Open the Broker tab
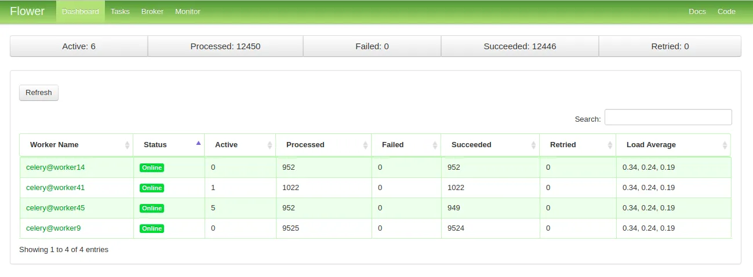The height and width of the screenshot is (277, 753). (152, 12)
